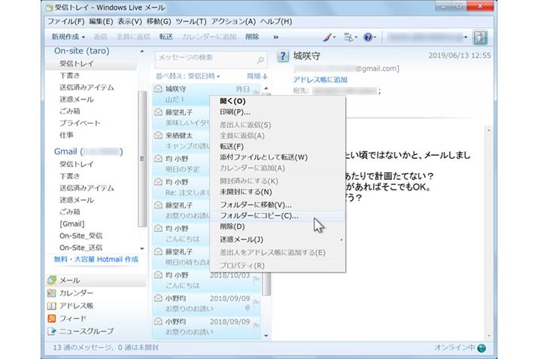The height and width of the screenshot is (359, 538).
Task: Select 転送(F) in context menu
Action: pos(232,146)
